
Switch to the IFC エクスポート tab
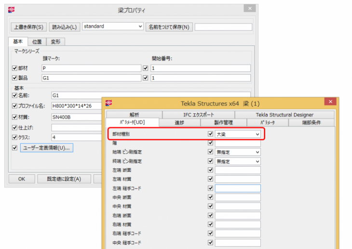pyautogui.click(x=199, y=115)
